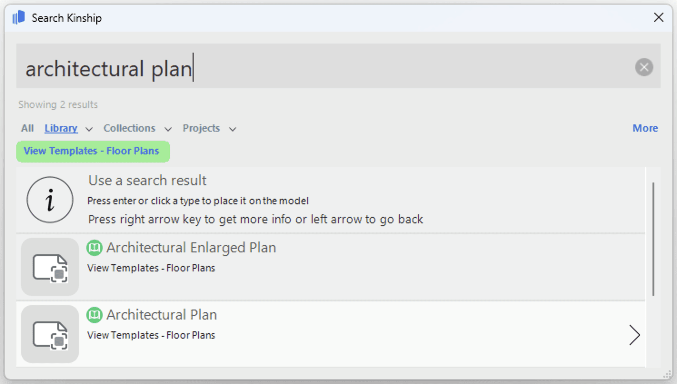Click the More link
Viewport: 677px width, 384px height.
tap(645, 128)
